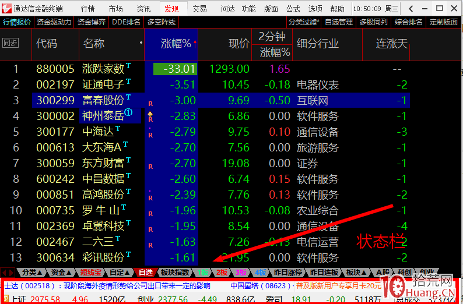Screen dimensions: 463x304
Task: Click the circled 1 marker beside 神州泰岳
Action: 128,112
